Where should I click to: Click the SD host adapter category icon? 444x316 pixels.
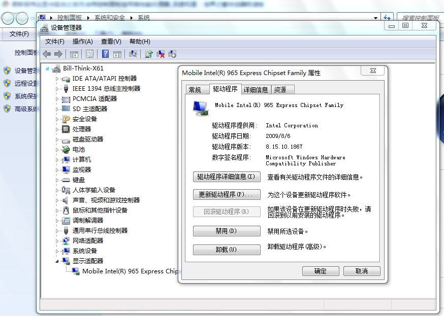point(66,109)
